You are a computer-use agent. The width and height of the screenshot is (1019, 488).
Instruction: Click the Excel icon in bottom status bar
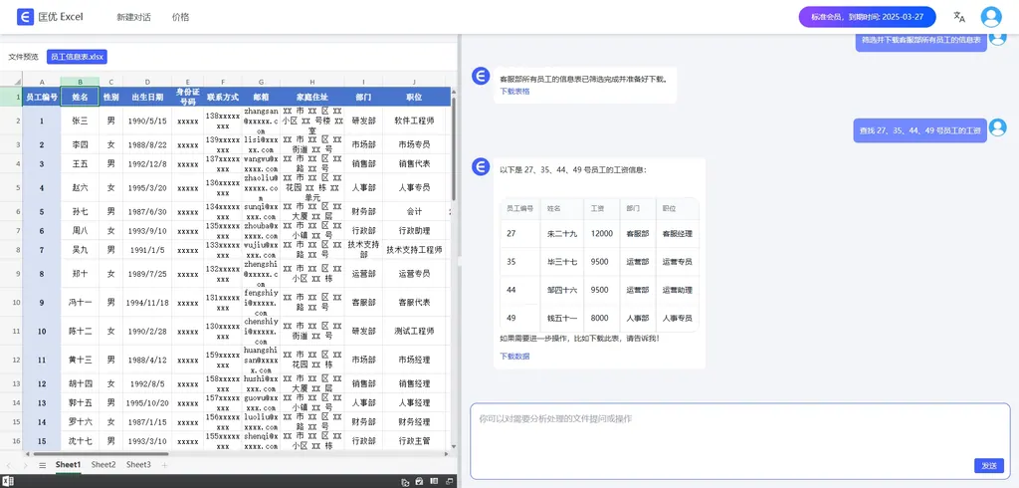pyautogui.click(x=8, y=481)
